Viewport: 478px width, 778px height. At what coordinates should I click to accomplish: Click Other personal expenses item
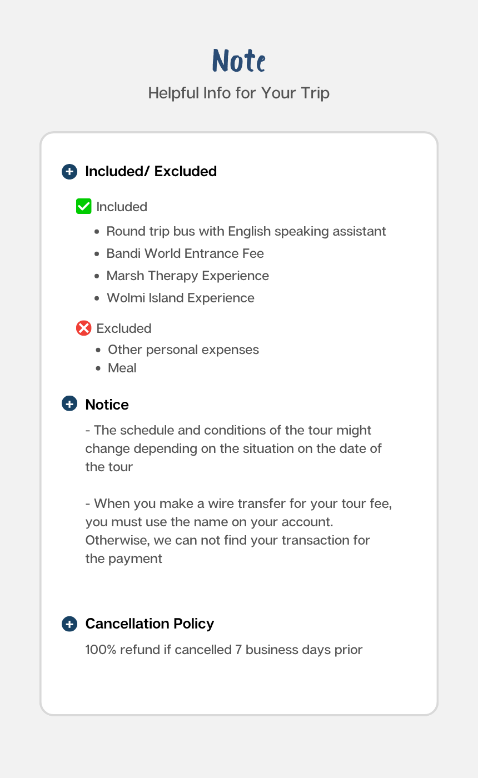[183, 350]
